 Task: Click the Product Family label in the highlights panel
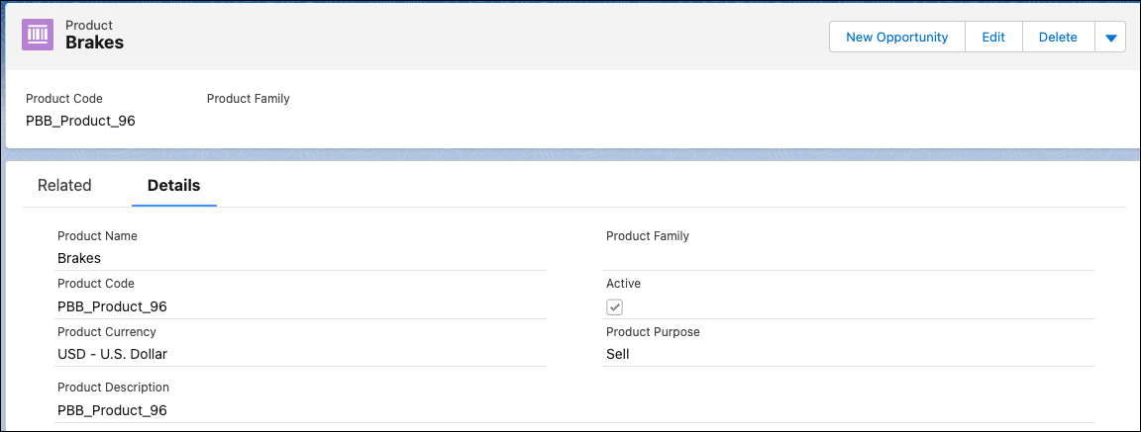point(249,98)
